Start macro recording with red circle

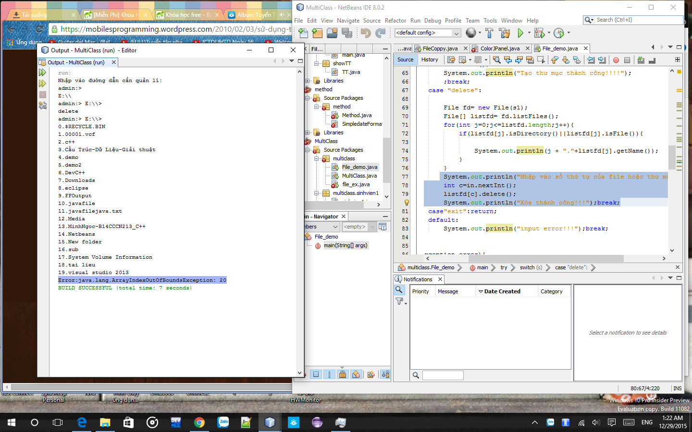pos(616,60)
